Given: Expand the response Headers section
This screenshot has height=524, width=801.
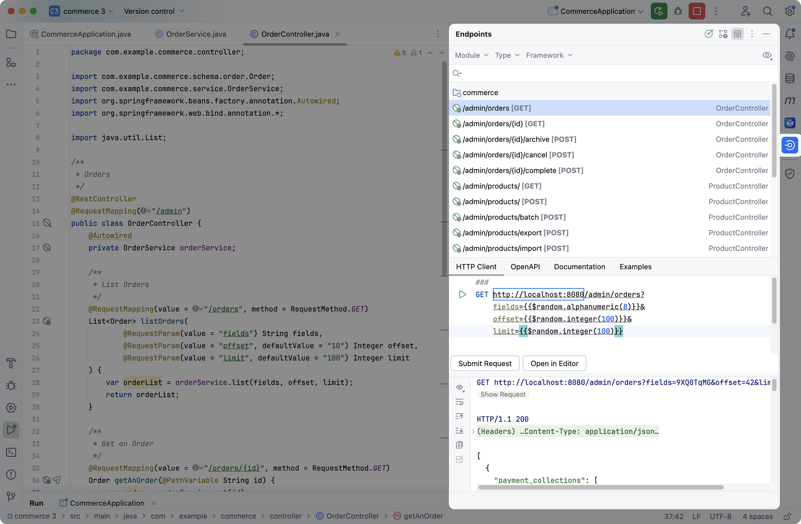Looking at the screenshot, I should click(473, 431).
